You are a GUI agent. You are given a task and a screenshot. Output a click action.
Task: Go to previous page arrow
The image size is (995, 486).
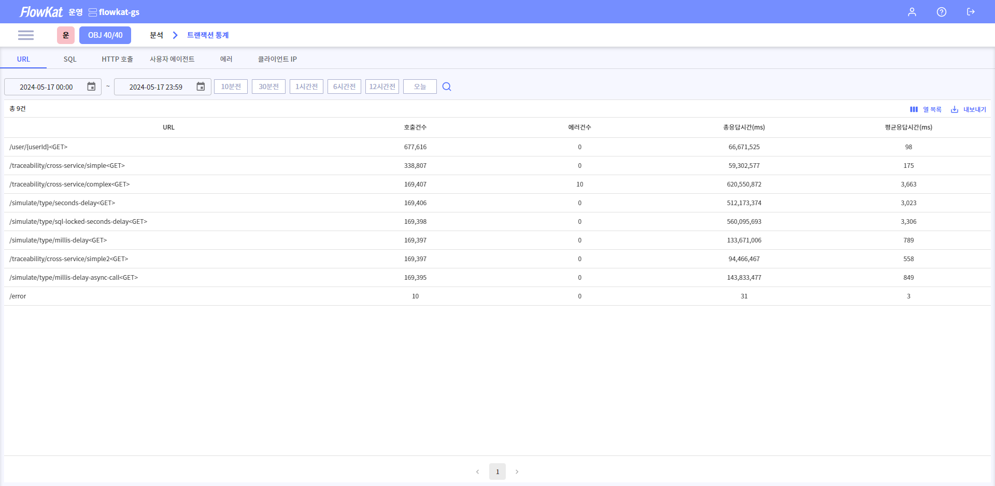[477, 471]
